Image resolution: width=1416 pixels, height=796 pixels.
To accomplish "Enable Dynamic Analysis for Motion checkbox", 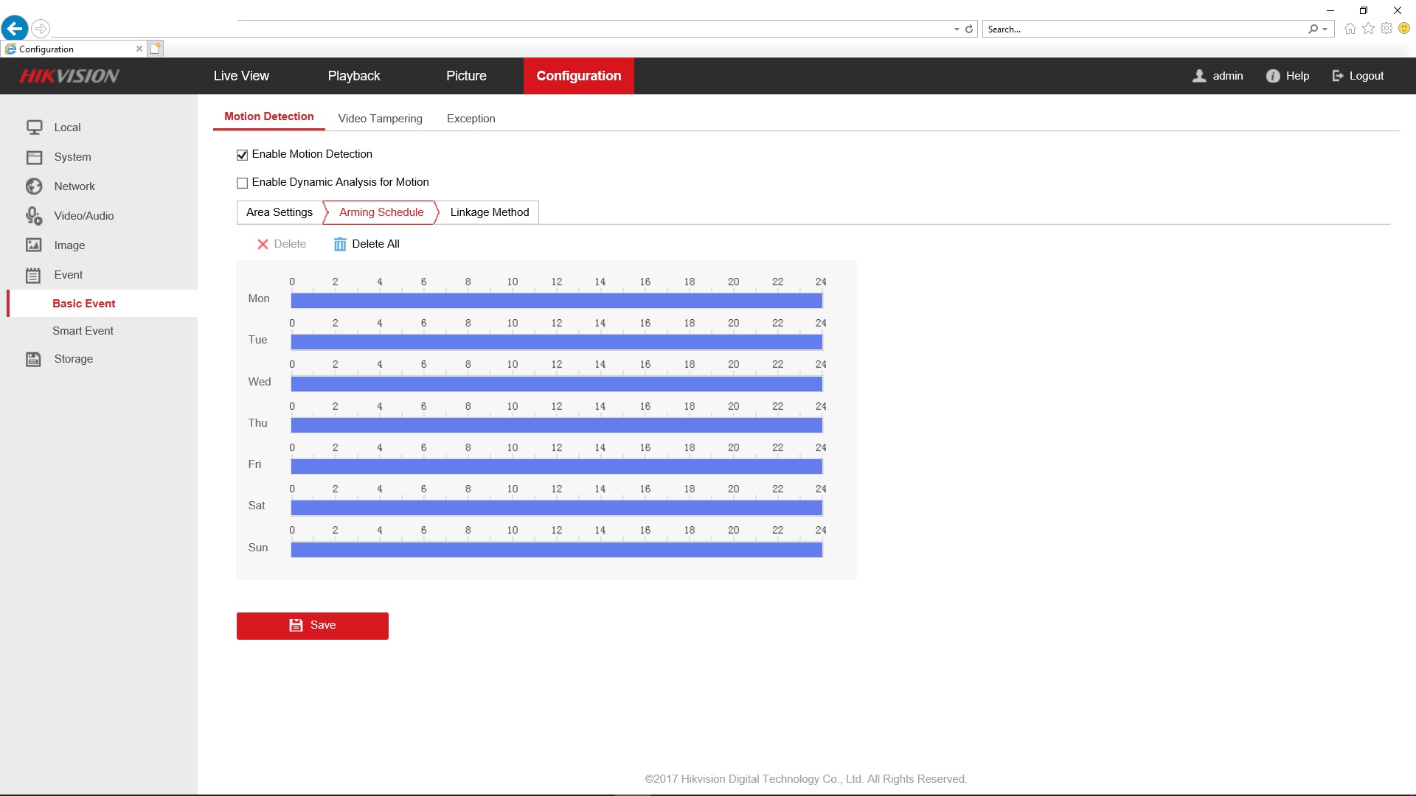I will click(242, 183).
